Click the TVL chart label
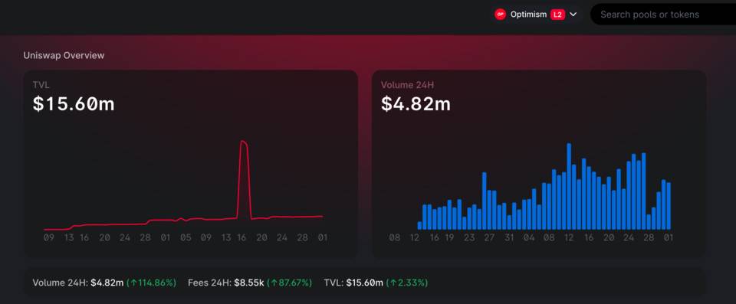736x304 pixels. point(41,85)
